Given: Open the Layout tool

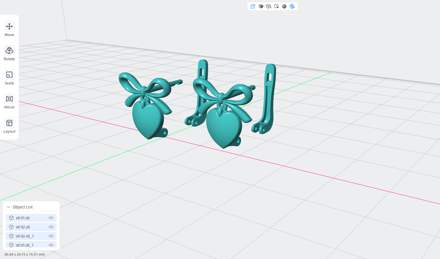Looking at the screenshot, I should (9, 126).
